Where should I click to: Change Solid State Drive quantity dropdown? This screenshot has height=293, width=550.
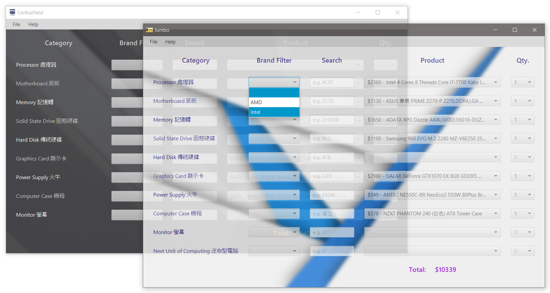(523, 139)
